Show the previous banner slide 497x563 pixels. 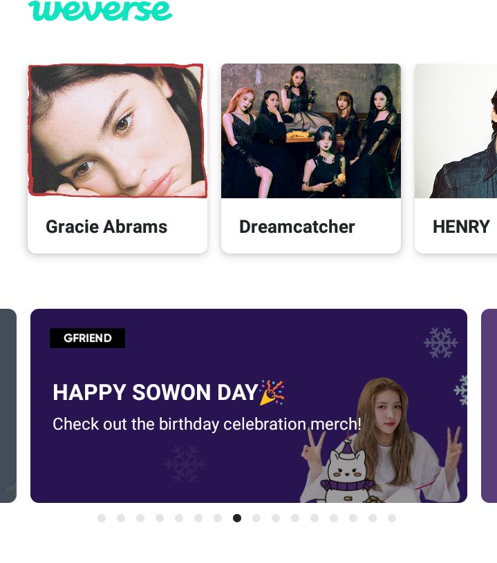(x=8, y=405)
